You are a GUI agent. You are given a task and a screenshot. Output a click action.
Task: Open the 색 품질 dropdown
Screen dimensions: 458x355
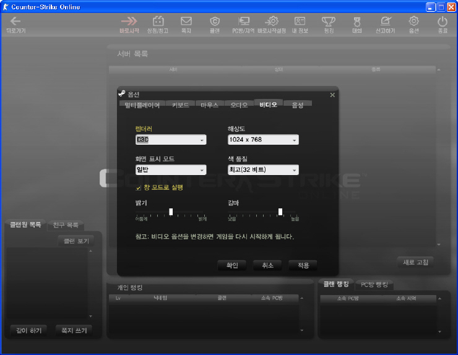(263, 170)
